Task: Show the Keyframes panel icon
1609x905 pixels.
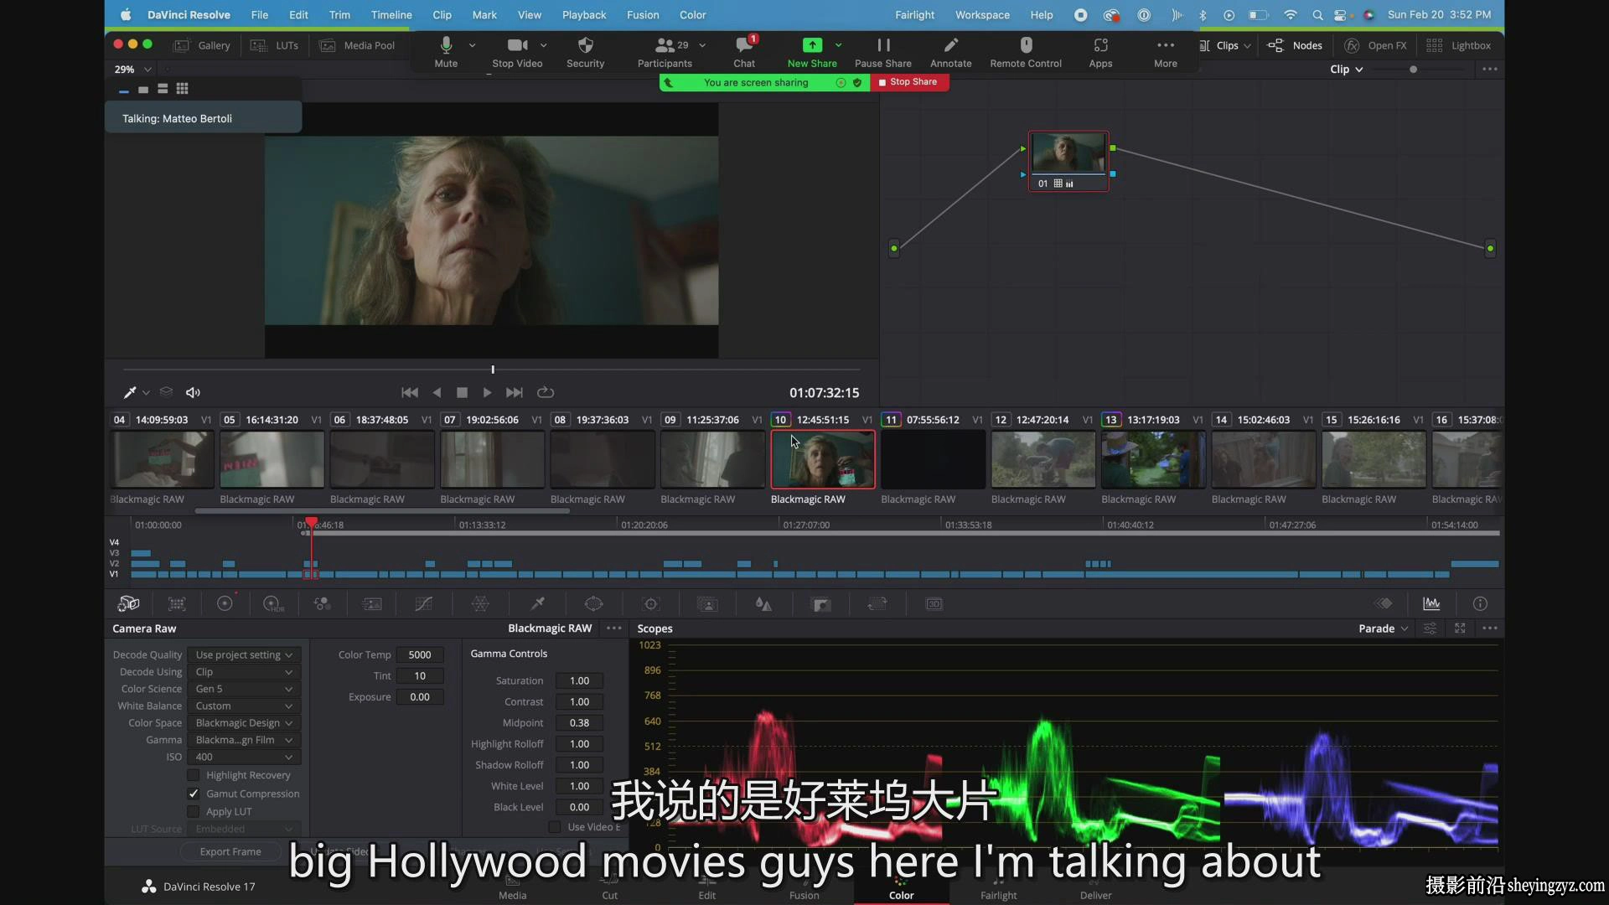Action: coord(1384,603)
